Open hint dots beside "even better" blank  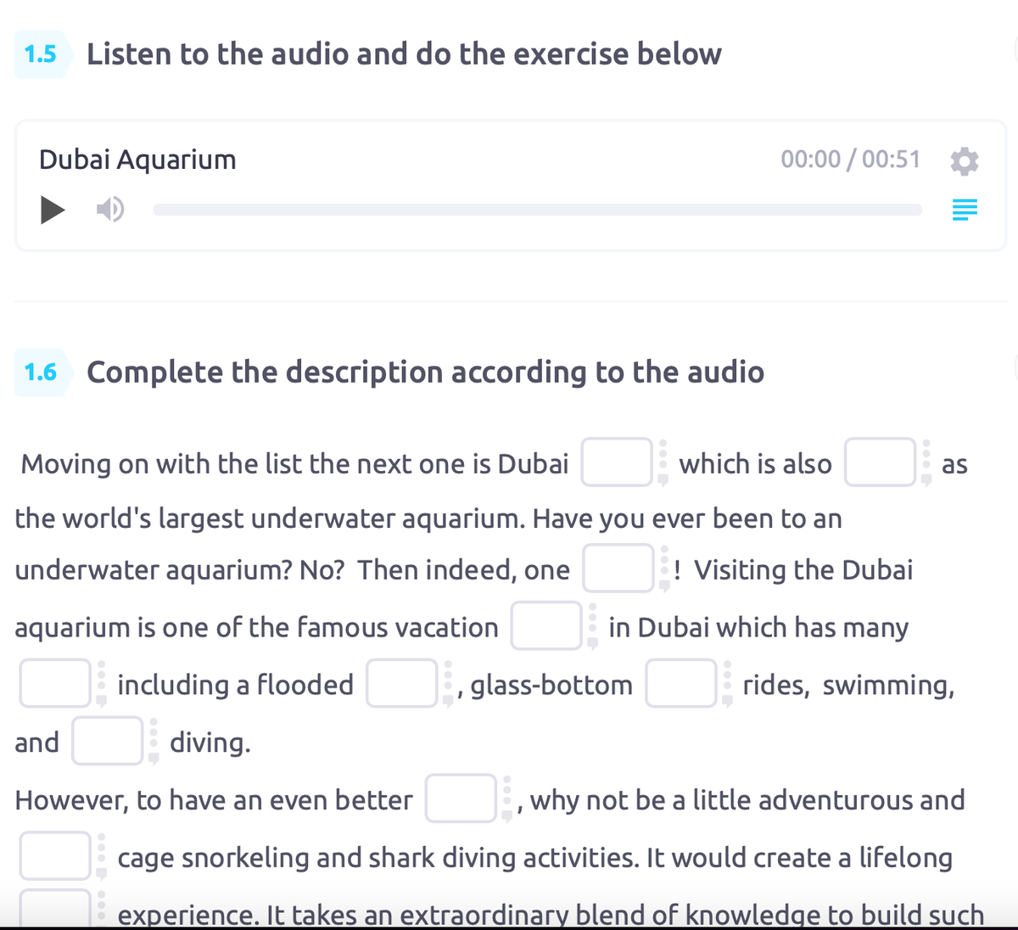click(507, 798)
